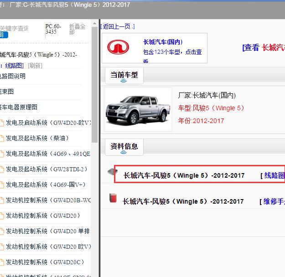Click document icon beside 发动机控制系统（GW4D20 欧V）

pyautogui.click(x=2, y=246)
